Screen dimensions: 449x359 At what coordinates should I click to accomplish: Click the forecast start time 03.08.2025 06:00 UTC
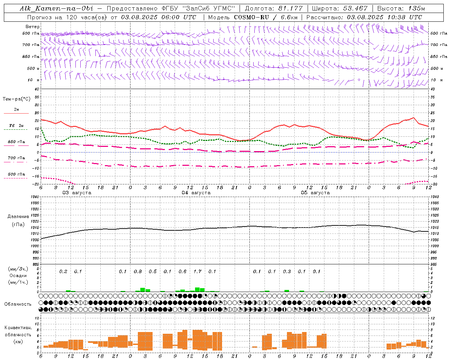tap(159, 17)
